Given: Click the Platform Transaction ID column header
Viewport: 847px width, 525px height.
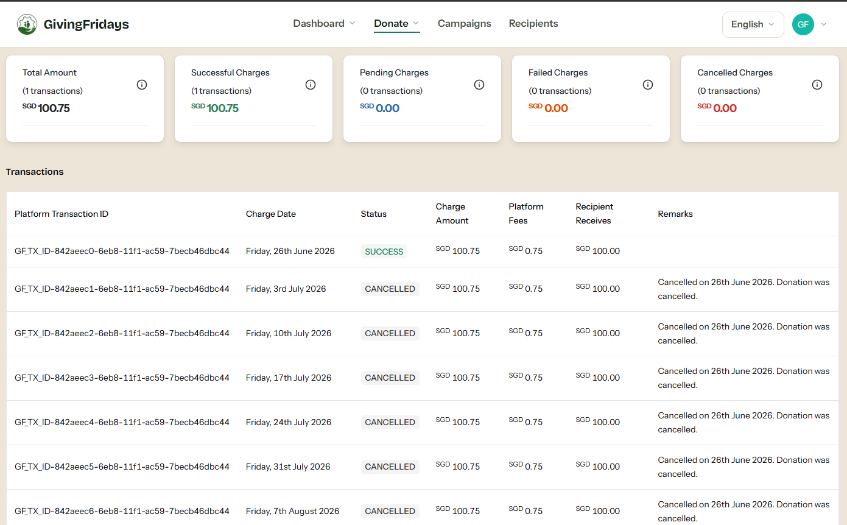Looking at the screenshot, I should pyautogui.click(x=62, y=214).
